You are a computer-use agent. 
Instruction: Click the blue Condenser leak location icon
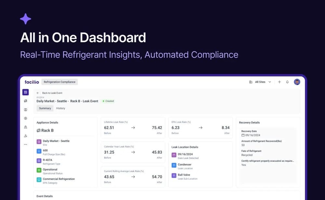pos(174,165)
